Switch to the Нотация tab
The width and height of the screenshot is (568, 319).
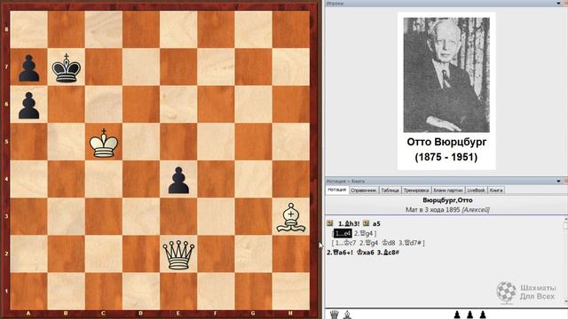tap(337, 190)
